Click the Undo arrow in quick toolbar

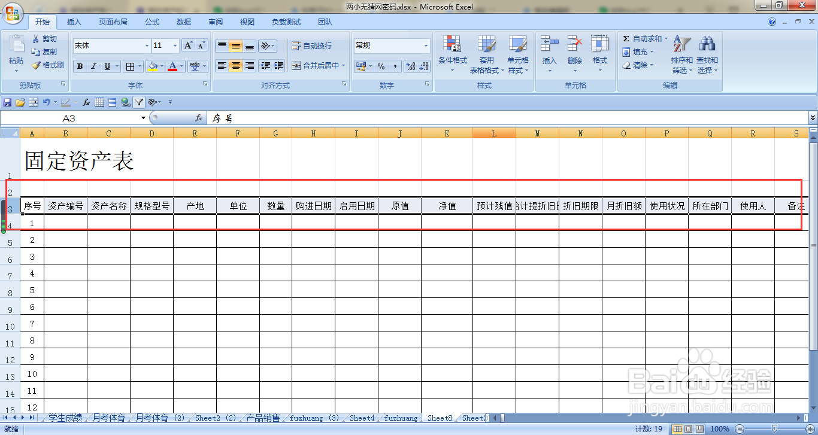[x=46, y=102]
